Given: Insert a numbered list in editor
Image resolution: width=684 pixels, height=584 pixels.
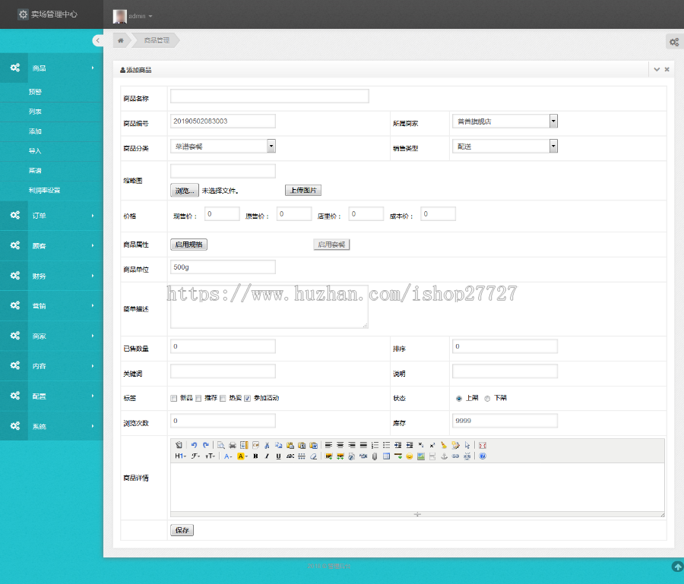Looking at the screenshot, I should [375, 445].
